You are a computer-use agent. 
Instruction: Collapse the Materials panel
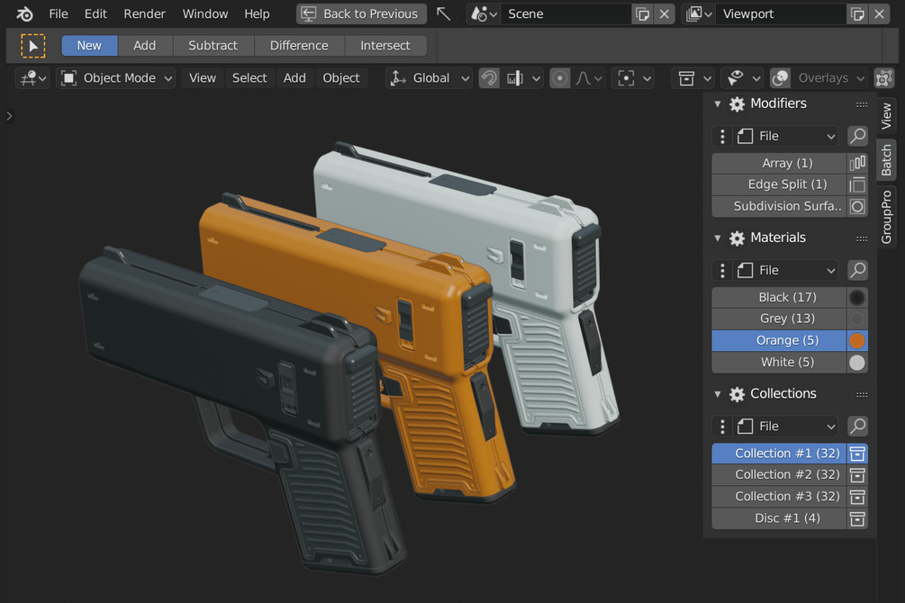tap(718, 238)
